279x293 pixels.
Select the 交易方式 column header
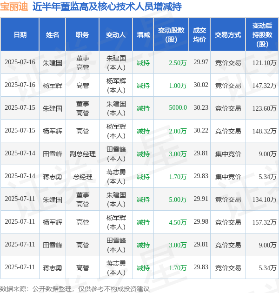pos(228,35)
